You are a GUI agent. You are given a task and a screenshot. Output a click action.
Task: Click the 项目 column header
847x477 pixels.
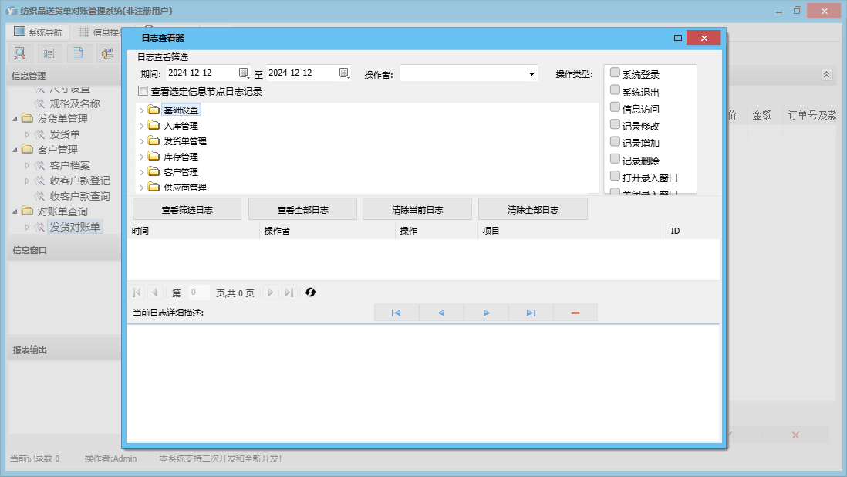[572, 231]
